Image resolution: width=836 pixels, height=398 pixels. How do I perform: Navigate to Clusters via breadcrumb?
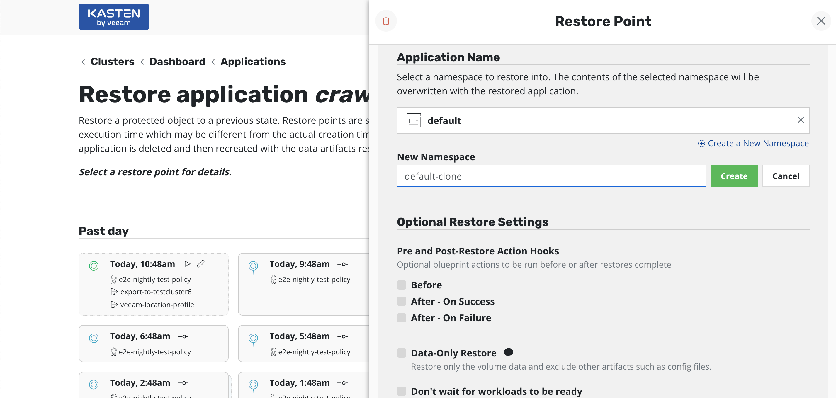[113, 61]
